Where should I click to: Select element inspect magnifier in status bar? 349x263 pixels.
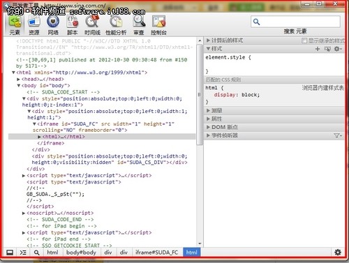tap(36, 253)
